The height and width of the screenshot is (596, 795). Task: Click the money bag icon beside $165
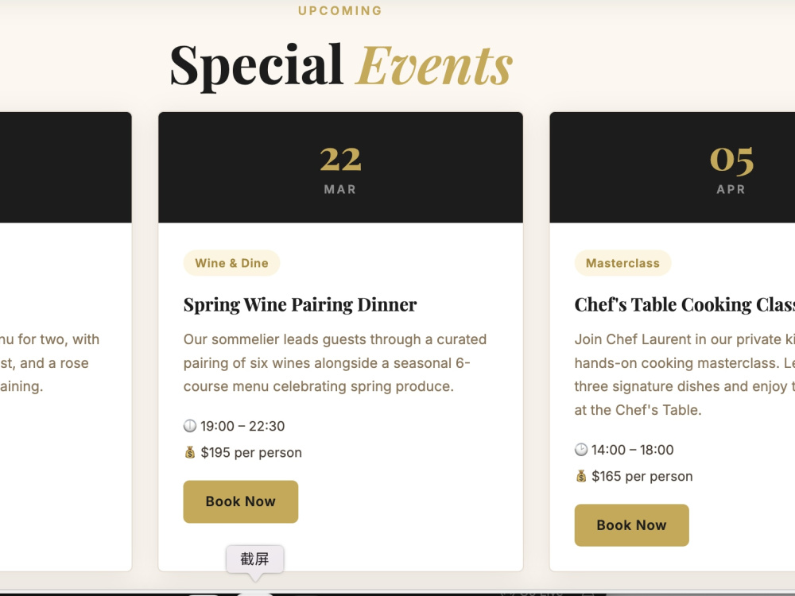[x=581, y=476]
